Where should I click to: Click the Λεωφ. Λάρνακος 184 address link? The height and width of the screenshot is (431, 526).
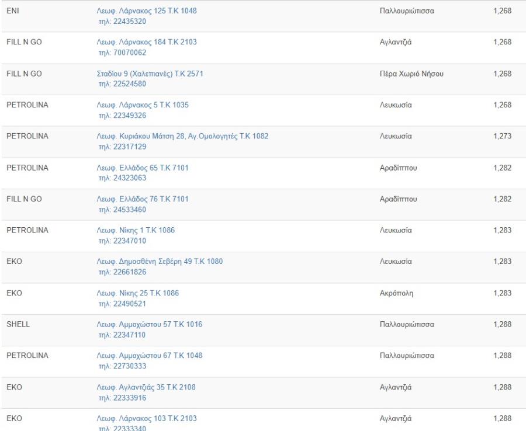pos(151,43)
